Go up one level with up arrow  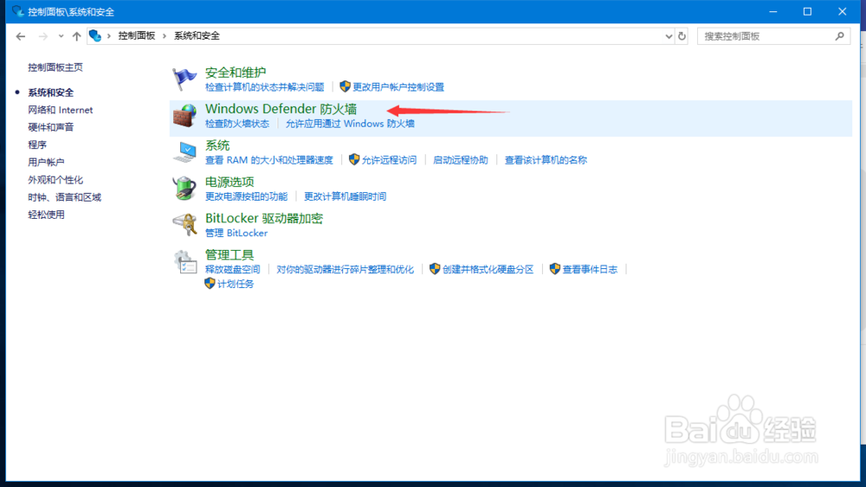tap(76, 36)
